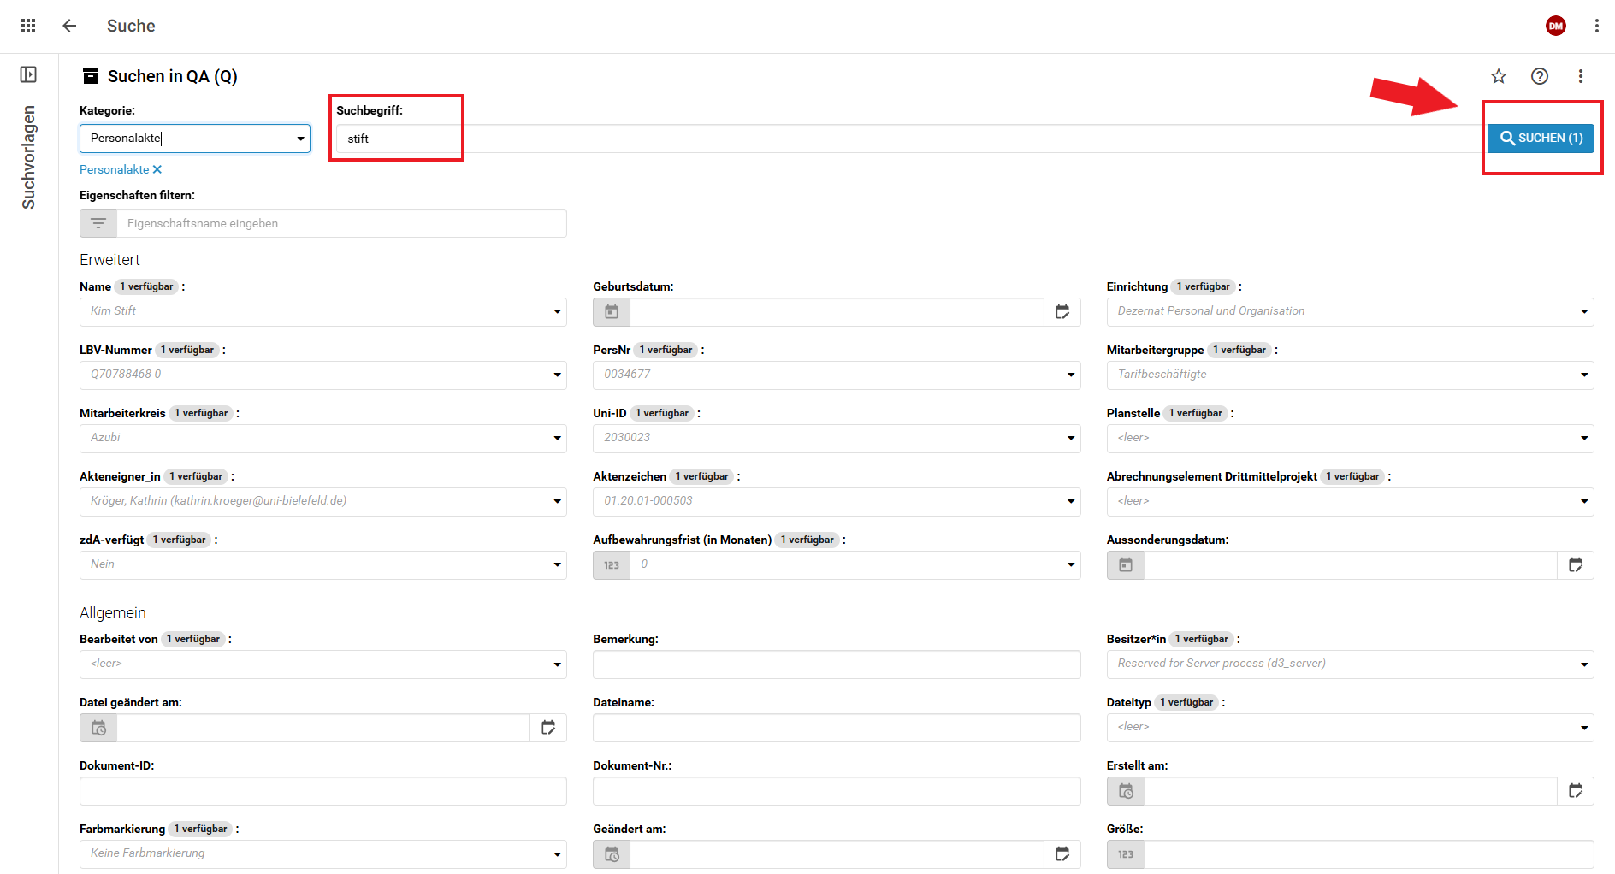Image resolution: width=1615 pixels, height=874 pixels.
Task: Click the Bemerkung input field
Action: pyautogui.click(x=836, y=664)
